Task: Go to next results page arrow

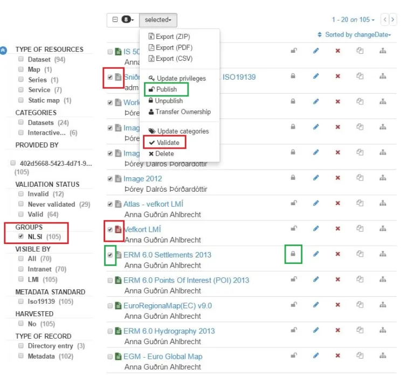Action: 393,19
